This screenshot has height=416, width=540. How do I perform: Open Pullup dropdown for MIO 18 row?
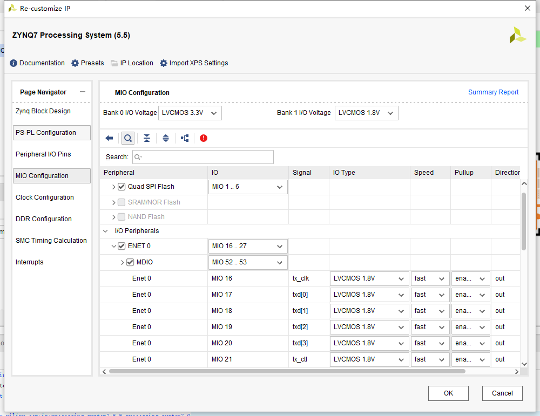[x=470, y=311]
